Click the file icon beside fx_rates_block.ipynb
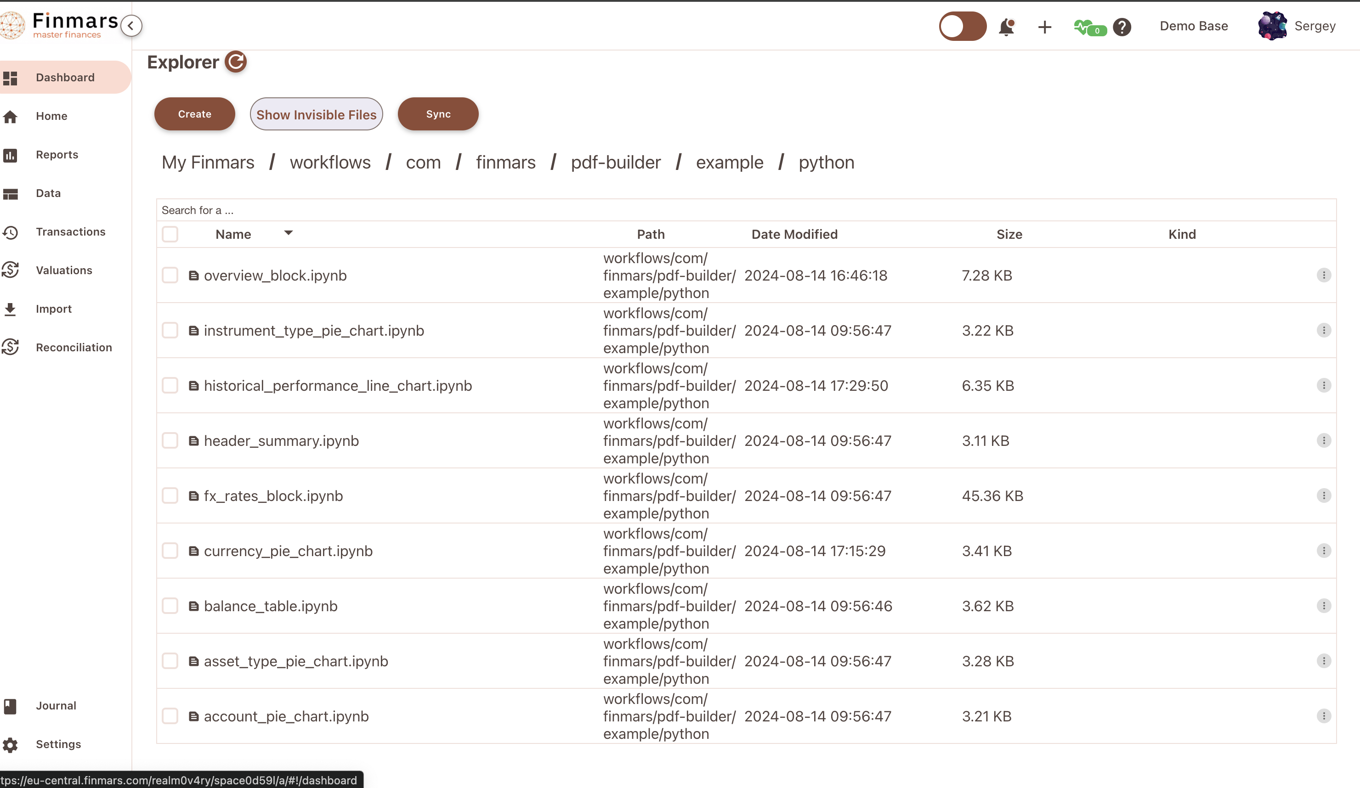 (194, 495)
